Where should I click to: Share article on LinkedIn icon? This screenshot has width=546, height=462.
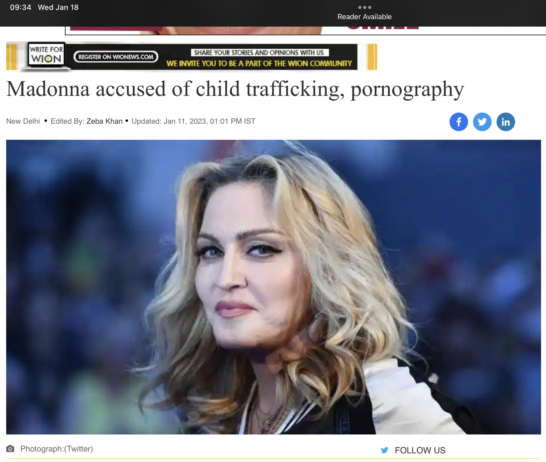[x=505, y=122]
